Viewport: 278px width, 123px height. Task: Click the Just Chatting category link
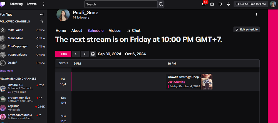(x=177, y=82)
